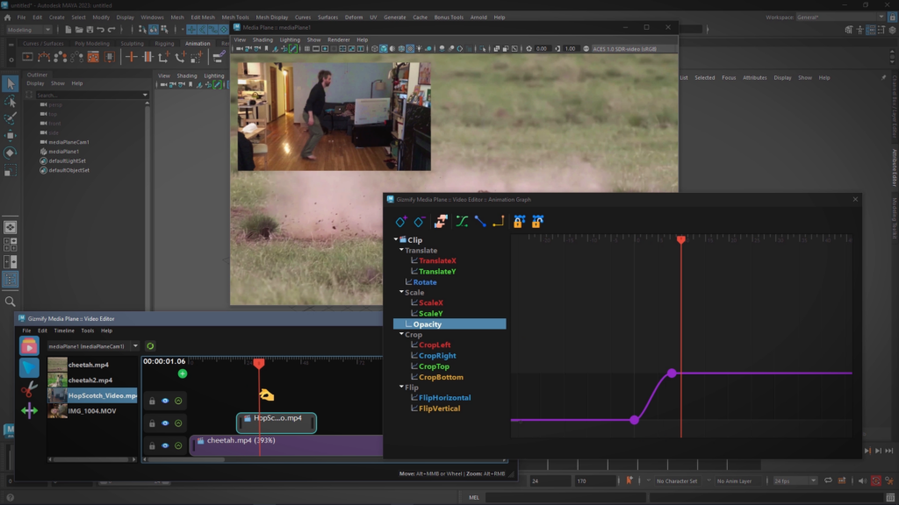This screenshot has width=899, height=505.
Task: Lock the cheetah.mp4 track
Action: click(152, 445)
